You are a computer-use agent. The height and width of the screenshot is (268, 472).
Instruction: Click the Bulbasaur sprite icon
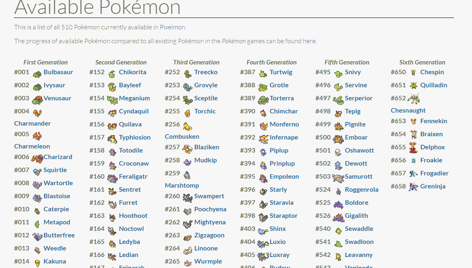37,73
